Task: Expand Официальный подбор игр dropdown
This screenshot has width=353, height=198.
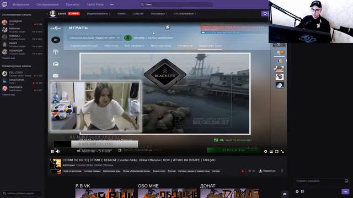Action: 94,38
